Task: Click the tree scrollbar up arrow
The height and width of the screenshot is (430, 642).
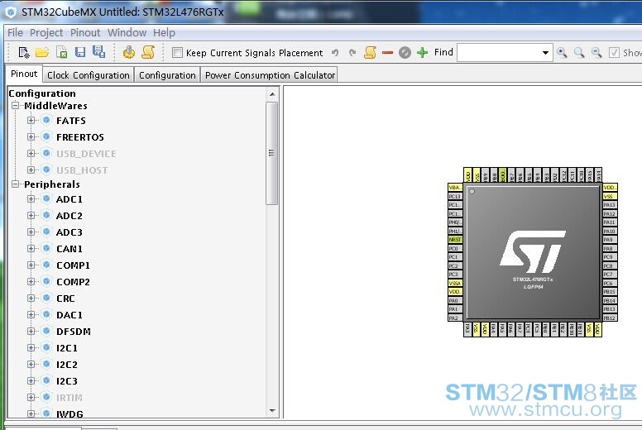Action: pyautogui.click(x=272, y=94)
